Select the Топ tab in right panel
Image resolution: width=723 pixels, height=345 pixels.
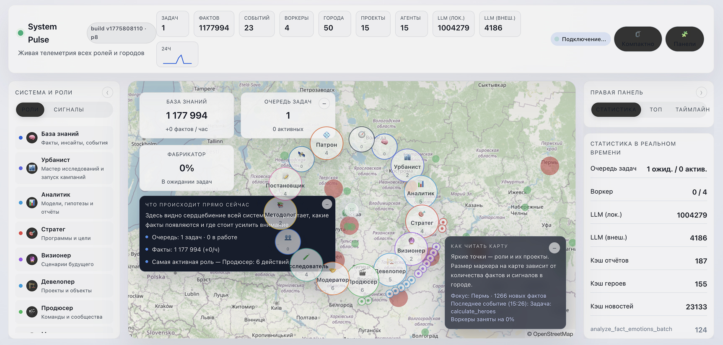click(x=656, y=110)
